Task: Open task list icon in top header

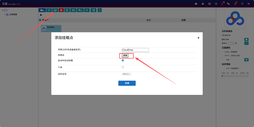Action: [216, 4]
